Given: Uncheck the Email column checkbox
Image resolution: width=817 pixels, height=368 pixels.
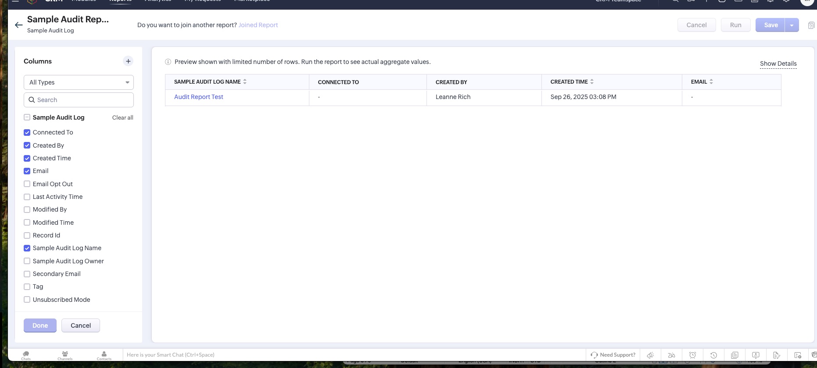Looking at the screenshot, I should [27, 171].
